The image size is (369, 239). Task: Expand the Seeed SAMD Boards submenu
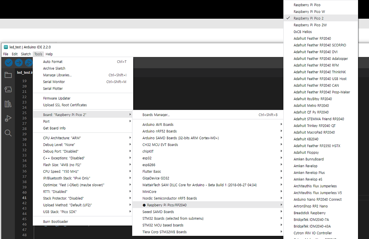click(x=208, y=212)
